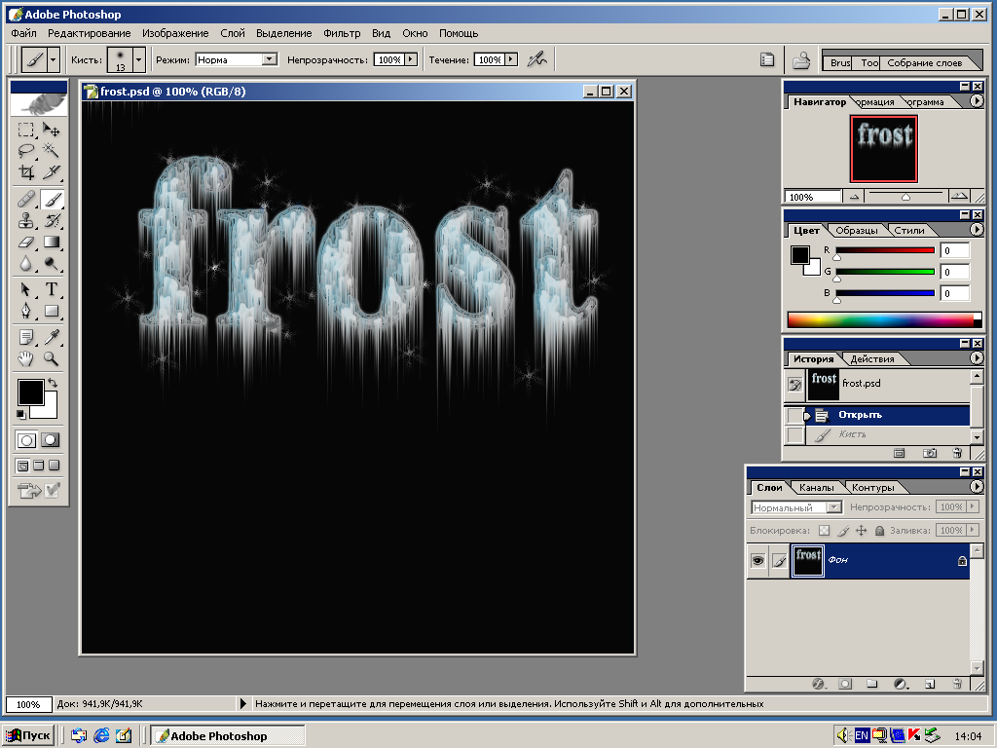This screenshot has height=748, width=997.
Task: Open Layers palette menu arrow
Action: [976, 486]
